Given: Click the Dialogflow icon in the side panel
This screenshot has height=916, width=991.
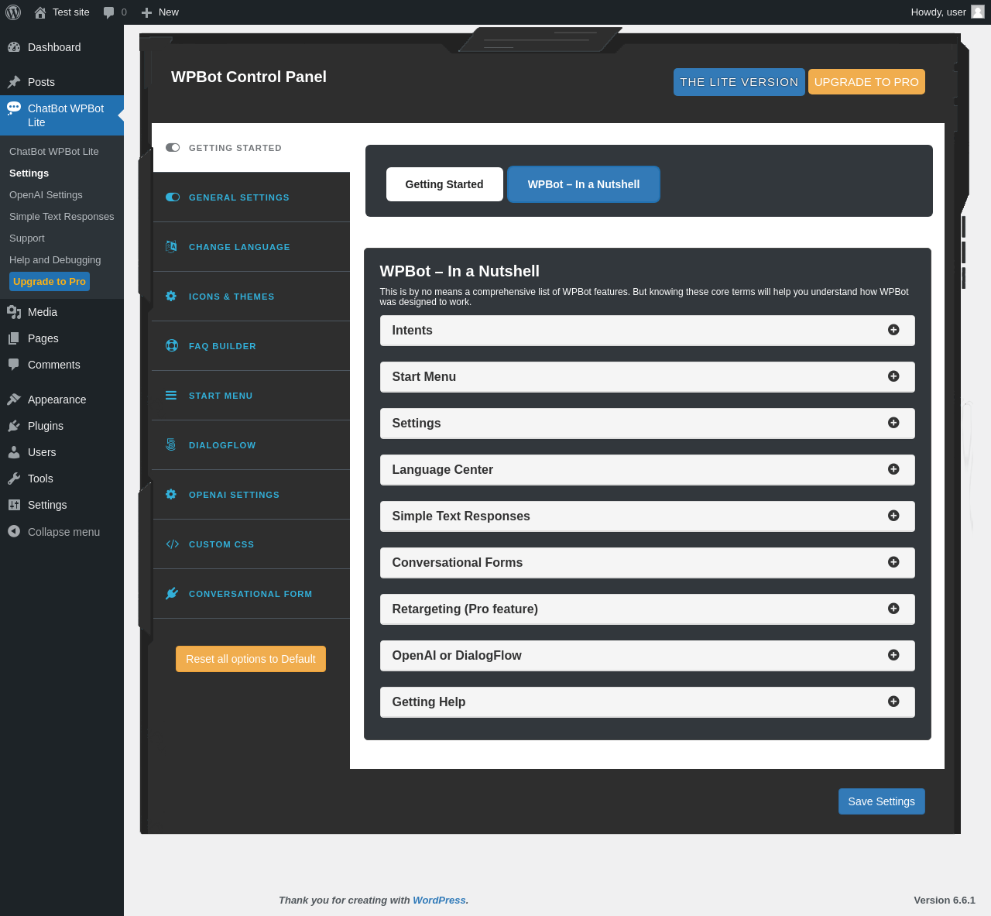Looking at the screenshot, I should [171, 445].
